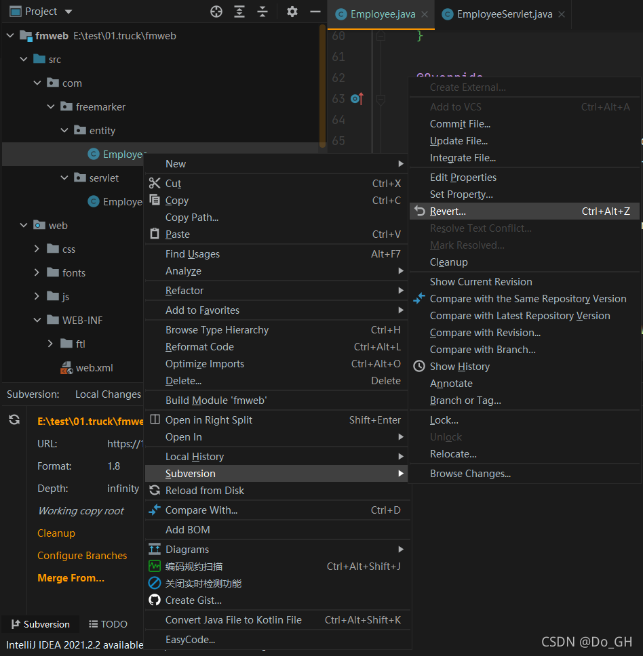Click Configure Branches link
The height and width of the screenshot is (656, 643).
click(x=82, y=555)
